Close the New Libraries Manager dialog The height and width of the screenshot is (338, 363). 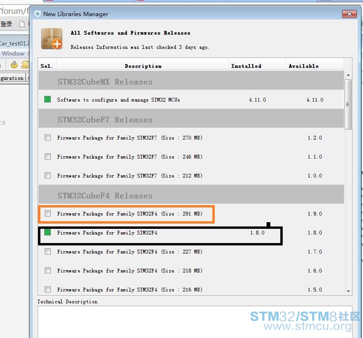pos(349,14)
